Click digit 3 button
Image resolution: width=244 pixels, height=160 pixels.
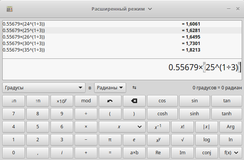pos(62,140)
